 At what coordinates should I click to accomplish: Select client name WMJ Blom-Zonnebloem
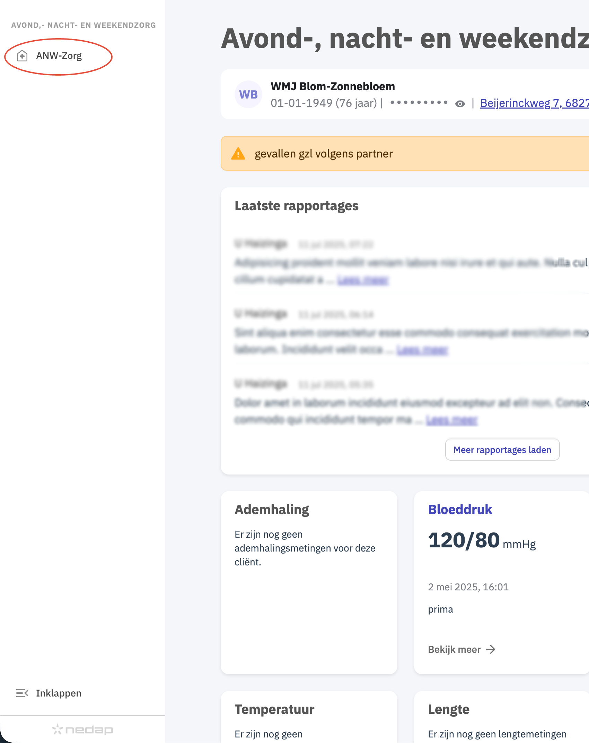(x=333, y=86)
